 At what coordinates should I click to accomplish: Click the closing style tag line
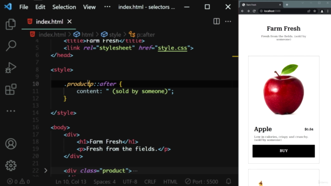click(64, 113)
